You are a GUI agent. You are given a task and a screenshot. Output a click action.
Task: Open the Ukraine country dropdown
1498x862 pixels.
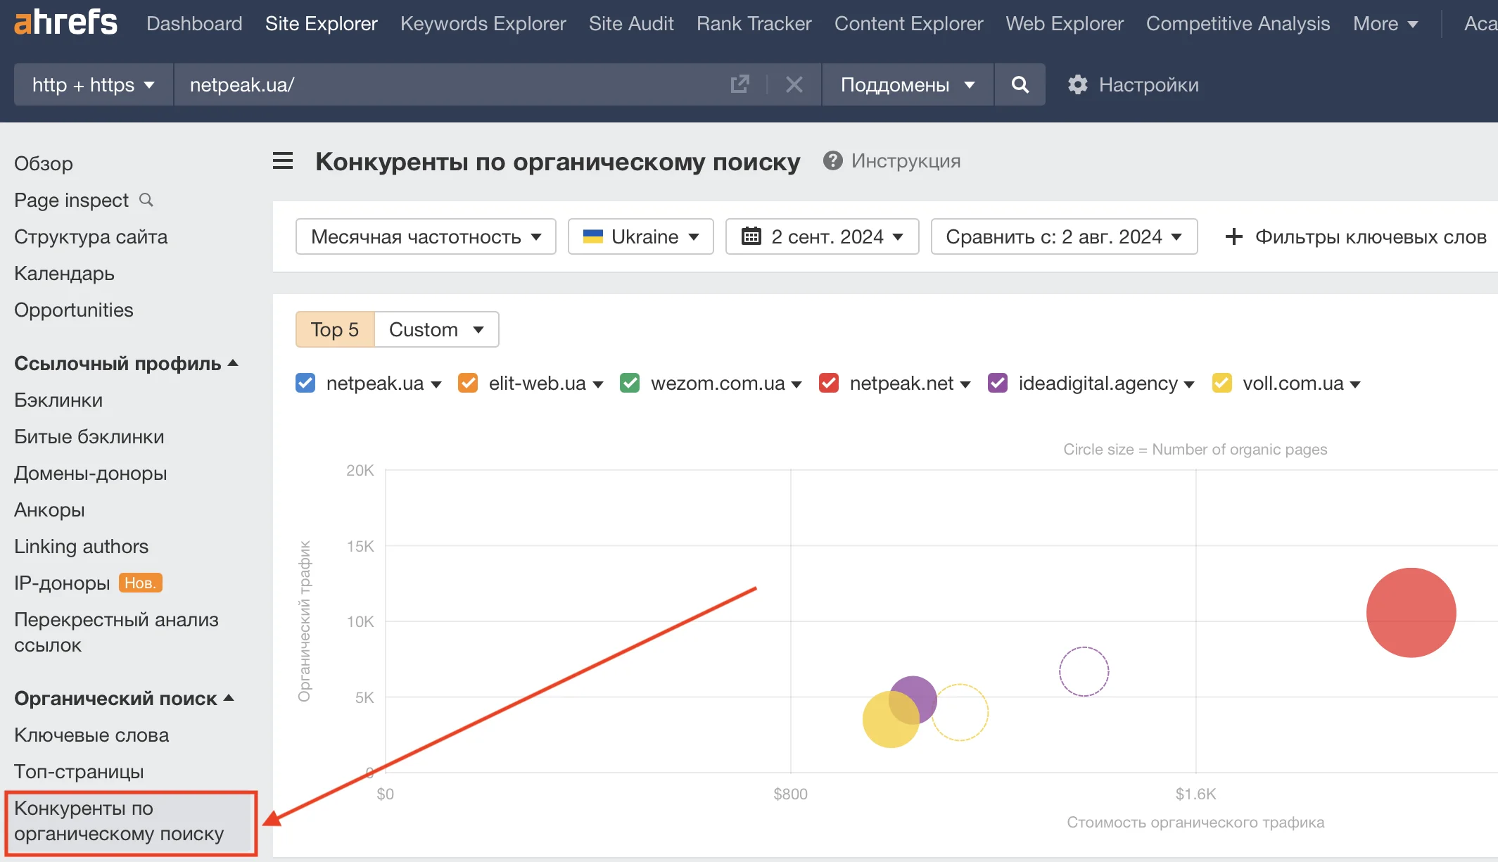click(640, 236)
